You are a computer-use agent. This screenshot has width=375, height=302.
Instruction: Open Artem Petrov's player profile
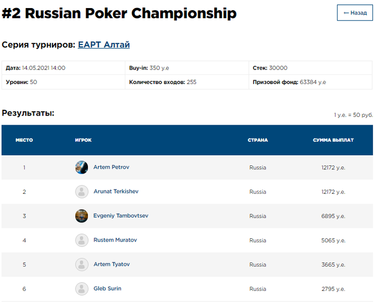pyautogui.click(x=111, y=167)
